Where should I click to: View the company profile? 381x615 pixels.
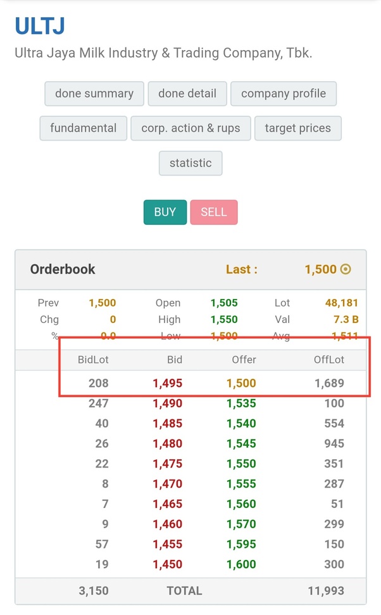(284, 93)
